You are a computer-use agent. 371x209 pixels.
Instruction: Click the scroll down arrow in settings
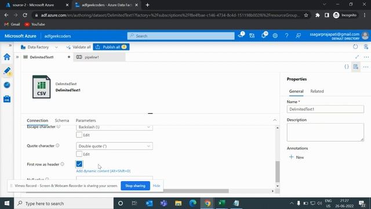pos(278,186)
